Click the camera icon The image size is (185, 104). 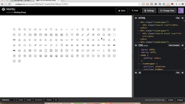tap(109, 35)
